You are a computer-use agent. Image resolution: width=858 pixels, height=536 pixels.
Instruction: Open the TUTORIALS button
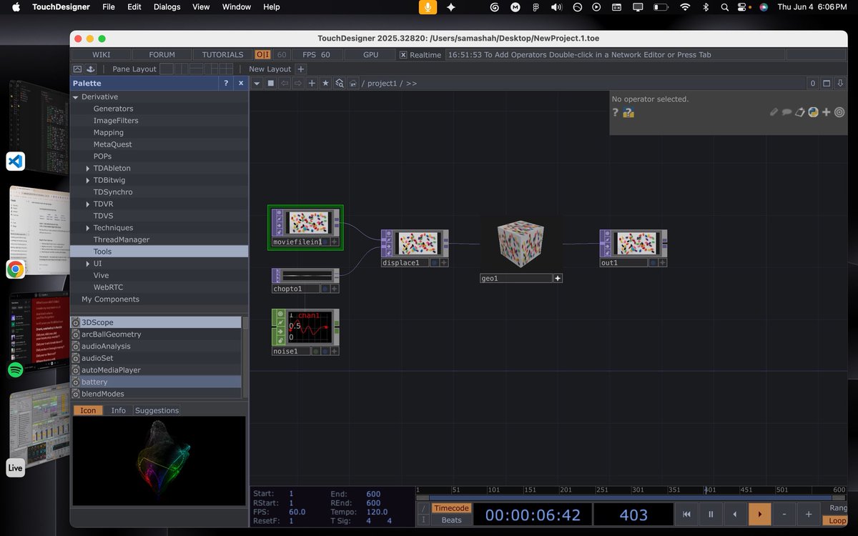[x=222, y=54]
